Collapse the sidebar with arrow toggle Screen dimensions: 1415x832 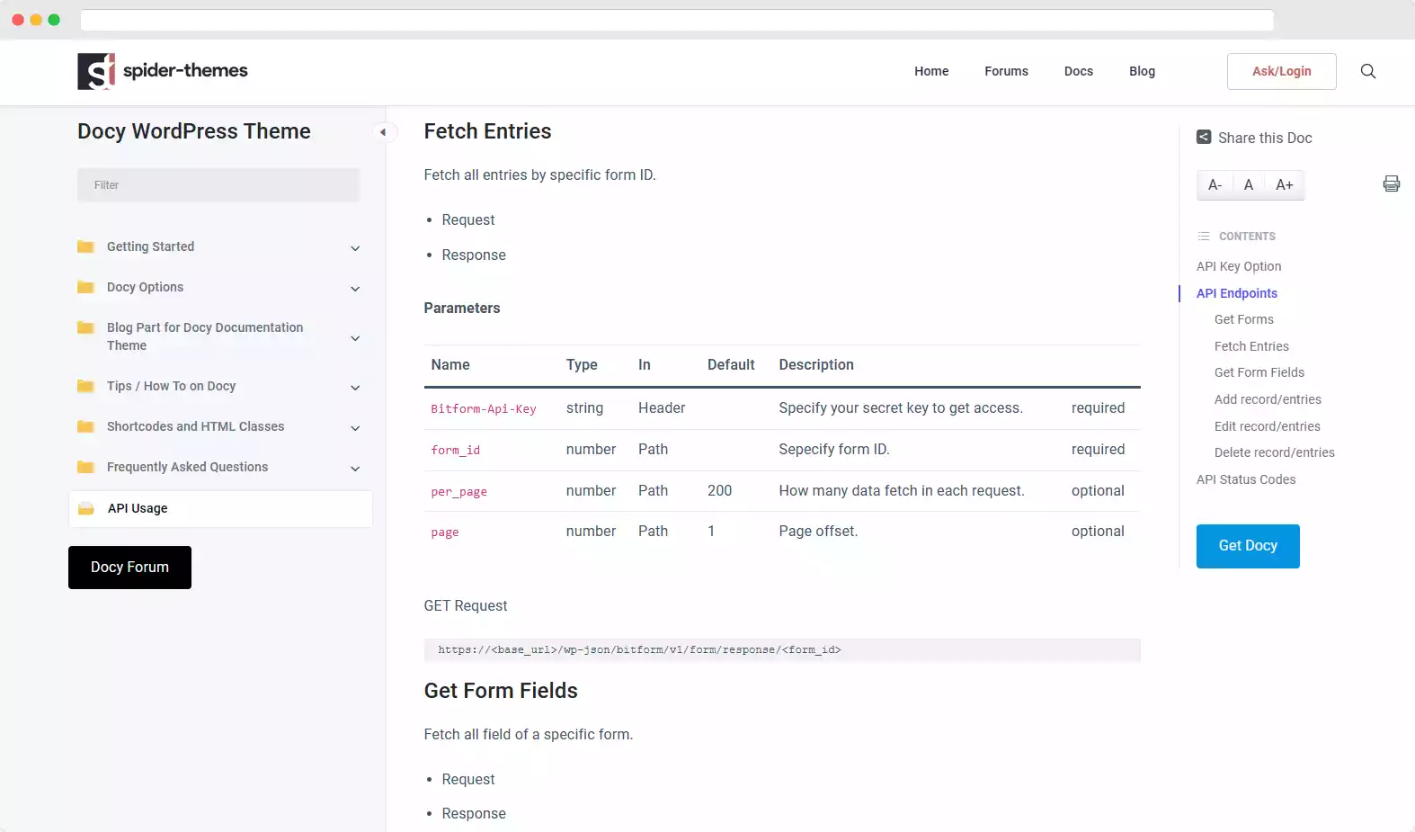click(x=383, y=132)
